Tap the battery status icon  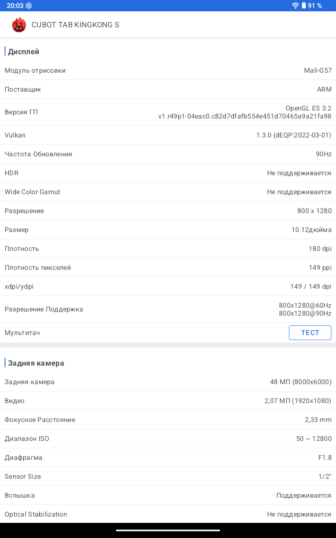(x=304, y=5)
